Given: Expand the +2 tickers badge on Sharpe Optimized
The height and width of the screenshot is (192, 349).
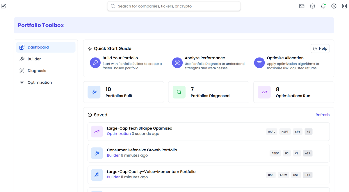Looking at the screenshot, I should (308, 131).
